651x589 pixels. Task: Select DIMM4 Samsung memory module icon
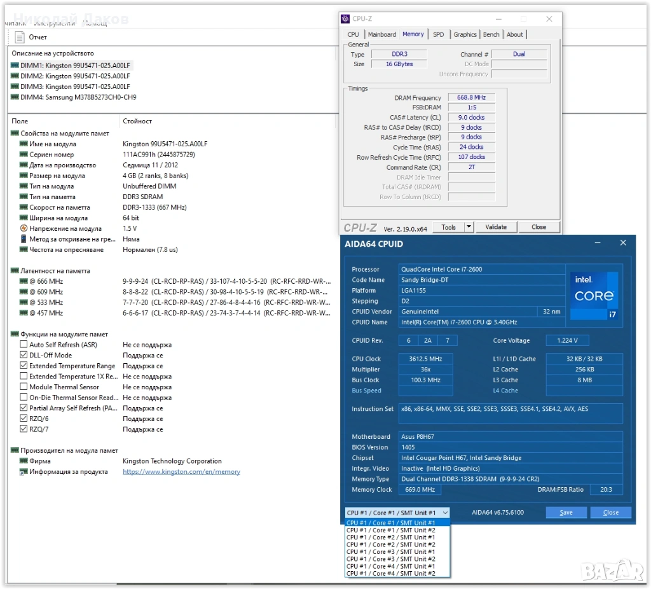(x=15, y=97)
